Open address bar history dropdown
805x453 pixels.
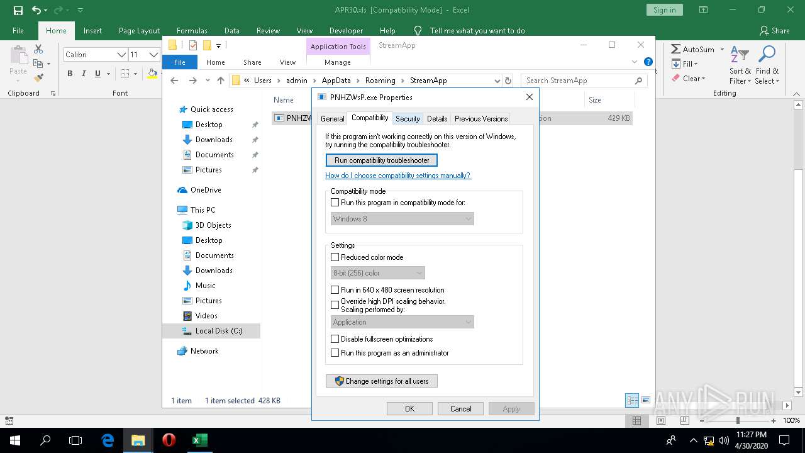pyautogui.click(x=497, y=81)
